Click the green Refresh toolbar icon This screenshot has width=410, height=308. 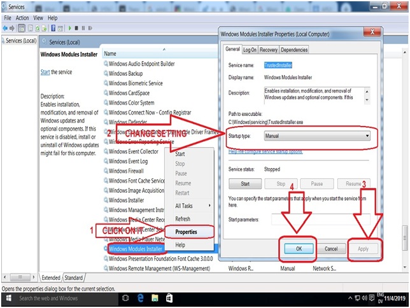coord(38,28)
